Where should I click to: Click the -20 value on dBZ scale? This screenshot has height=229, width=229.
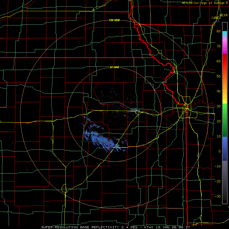(218, 181)
